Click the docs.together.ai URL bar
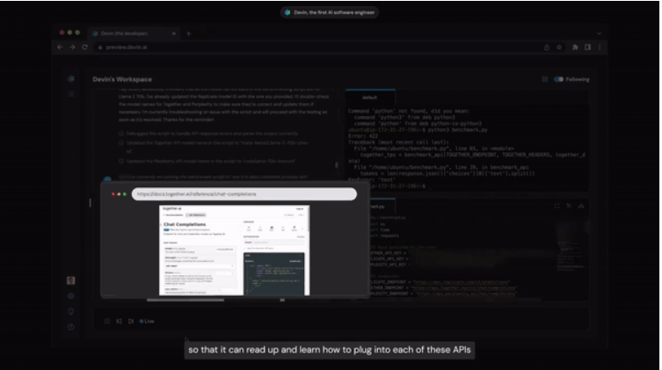The width and height of the screenshot is (662, 370). point(244,193)
